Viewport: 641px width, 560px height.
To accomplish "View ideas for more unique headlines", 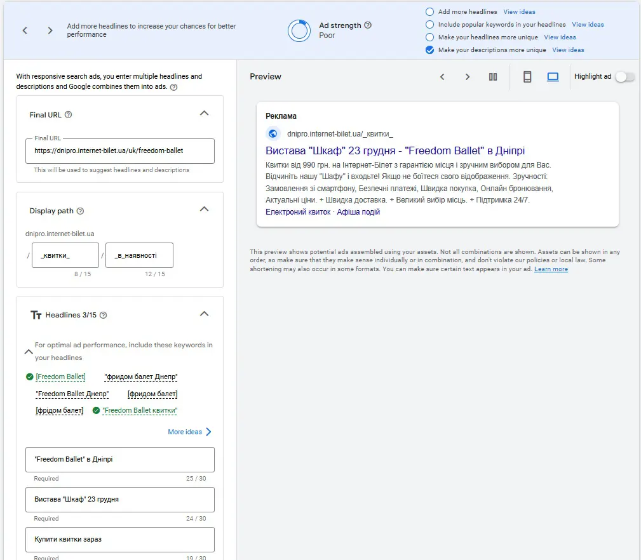I will tap(560, 37).
